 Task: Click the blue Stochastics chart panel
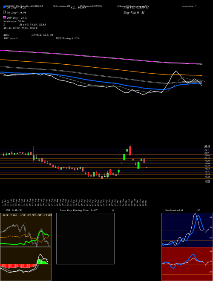[187, 230]
